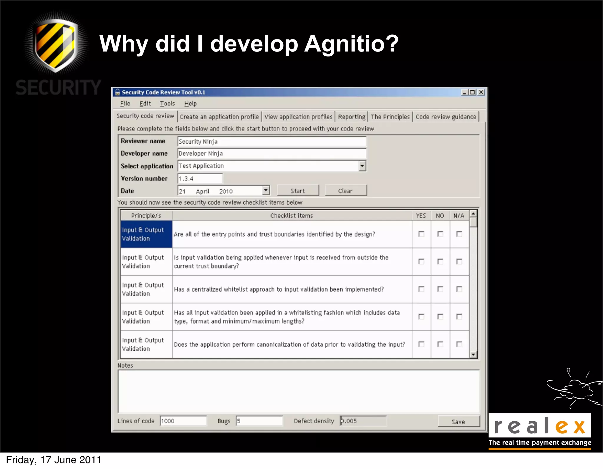Open the File menu
Viewport: 603px width, 469px height.
(125, 104)
